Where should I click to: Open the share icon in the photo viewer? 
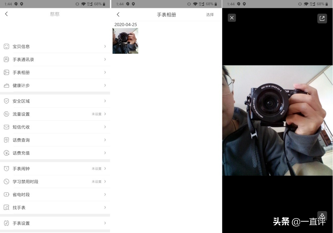(322, 18)
